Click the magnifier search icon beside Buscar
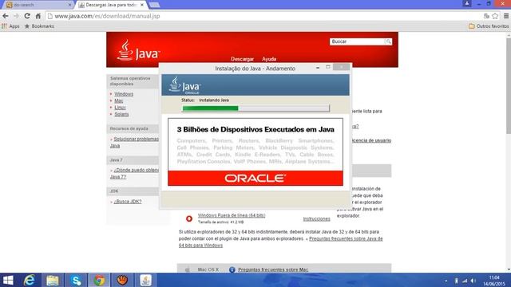This screenshot has width=511, height=287. [x=388, y=41]
